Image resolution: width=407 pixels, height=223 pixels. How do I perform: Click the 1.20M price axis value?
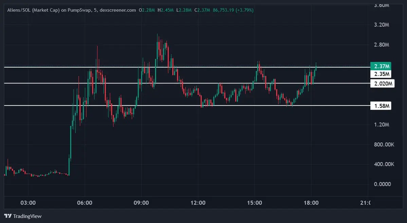(382, 125)
